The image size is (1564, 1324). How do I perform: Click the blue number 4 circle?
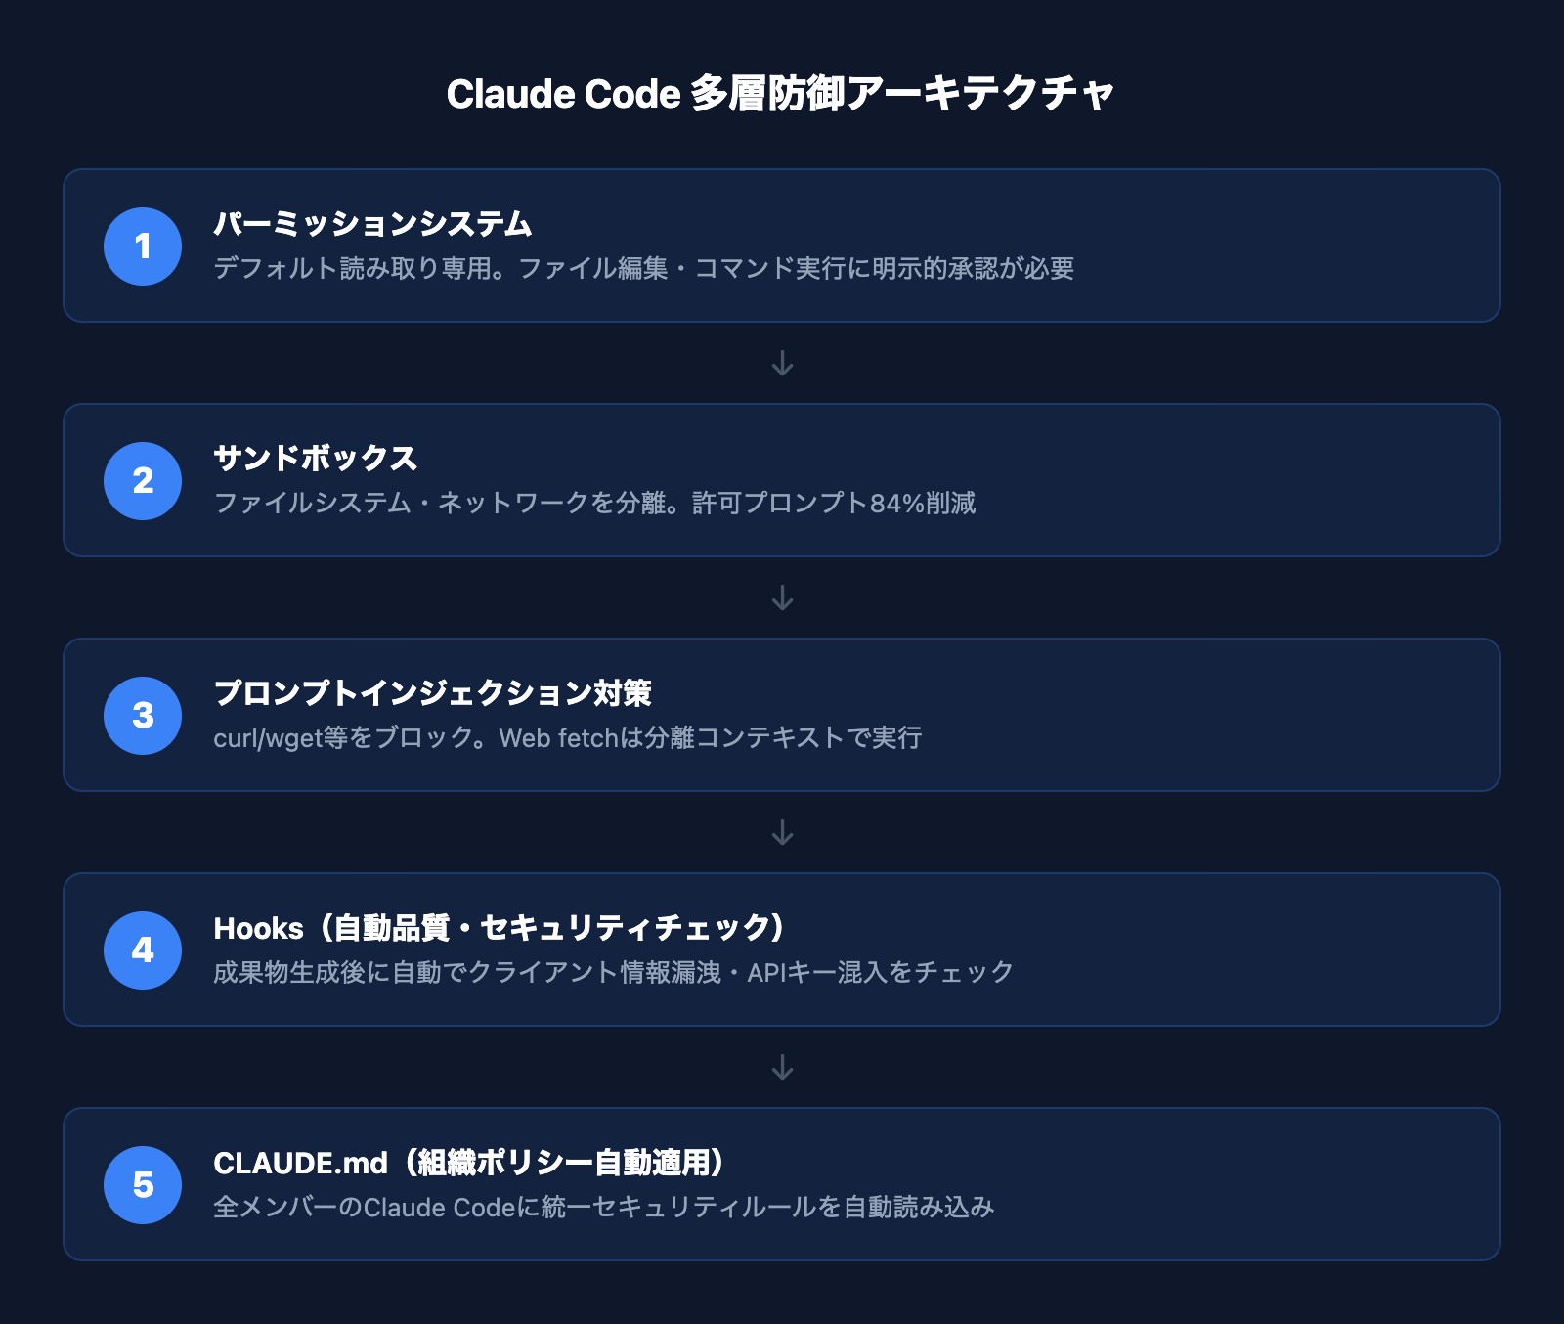pos(143,950)
